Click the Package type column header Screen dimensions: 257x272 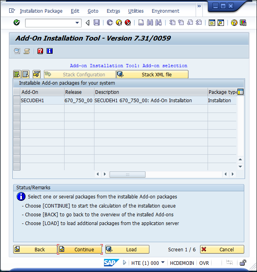click(222, 92)
